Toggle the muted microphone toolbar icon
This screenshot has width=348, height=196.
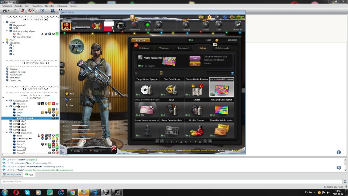[23, 11]
